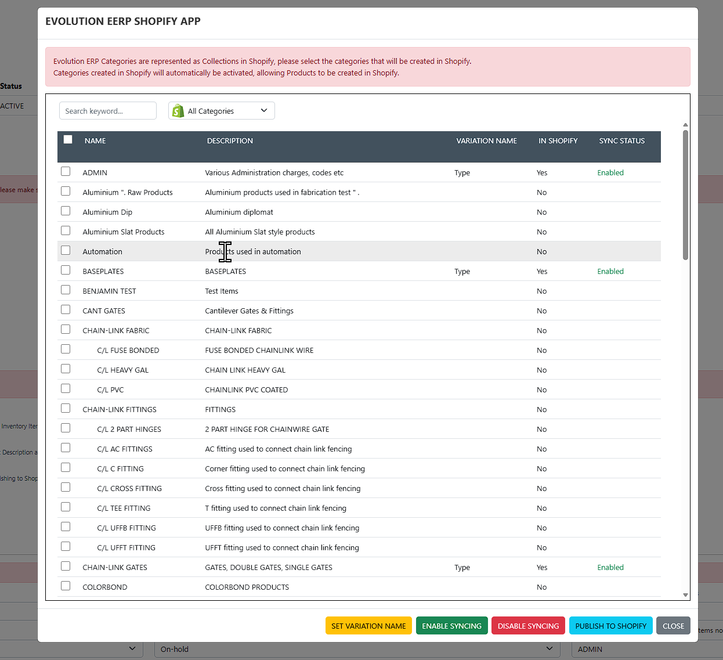
Task: Sort by the NAME column header
Action: tap(95, 141)
